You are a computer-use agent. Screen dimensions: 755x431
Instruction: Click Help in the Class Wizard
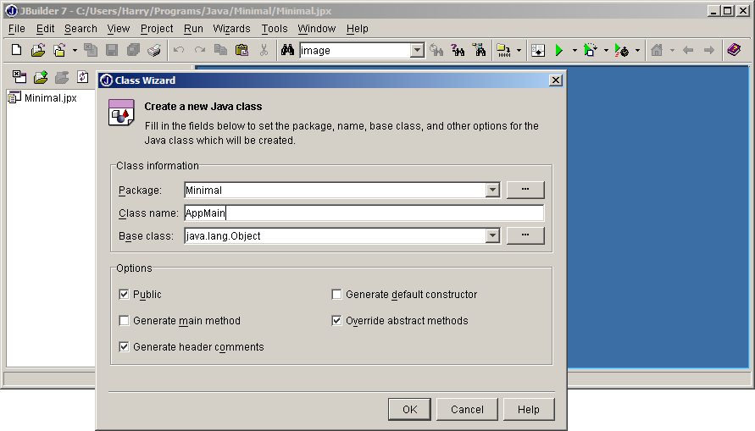pyautogui.click(x=529, y=409)
